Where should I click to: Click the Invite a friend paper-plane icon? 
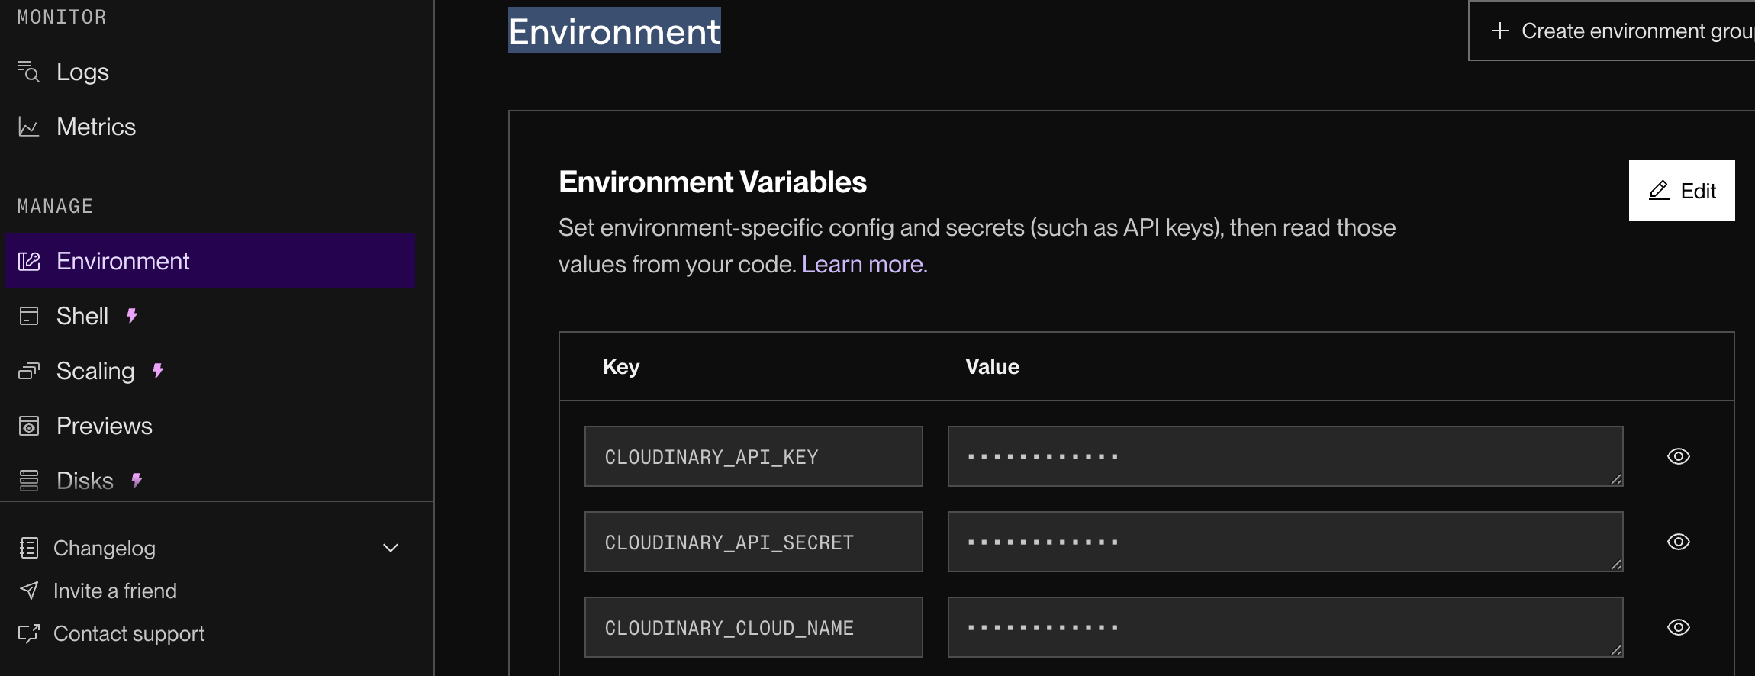click(28, 591)
